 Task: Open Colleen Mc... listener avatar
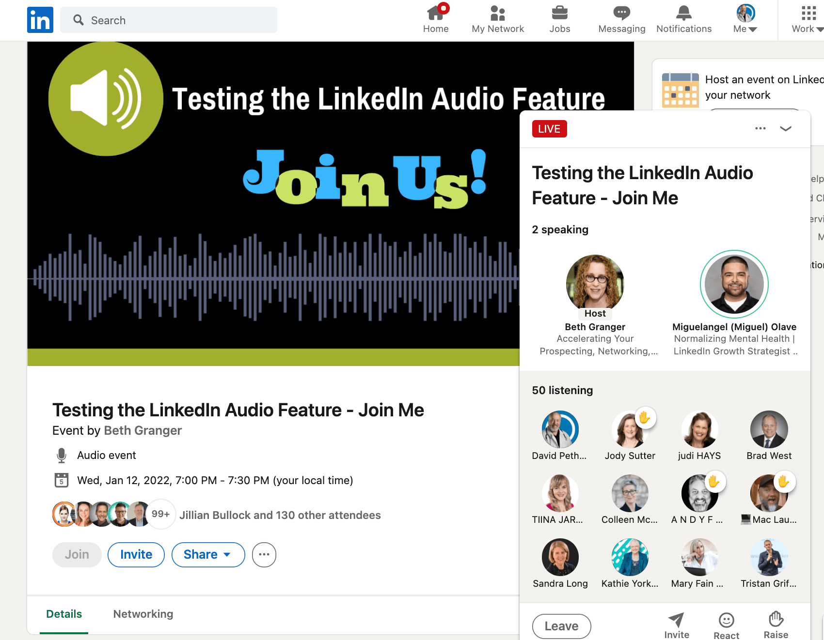[x=630, y=493]
